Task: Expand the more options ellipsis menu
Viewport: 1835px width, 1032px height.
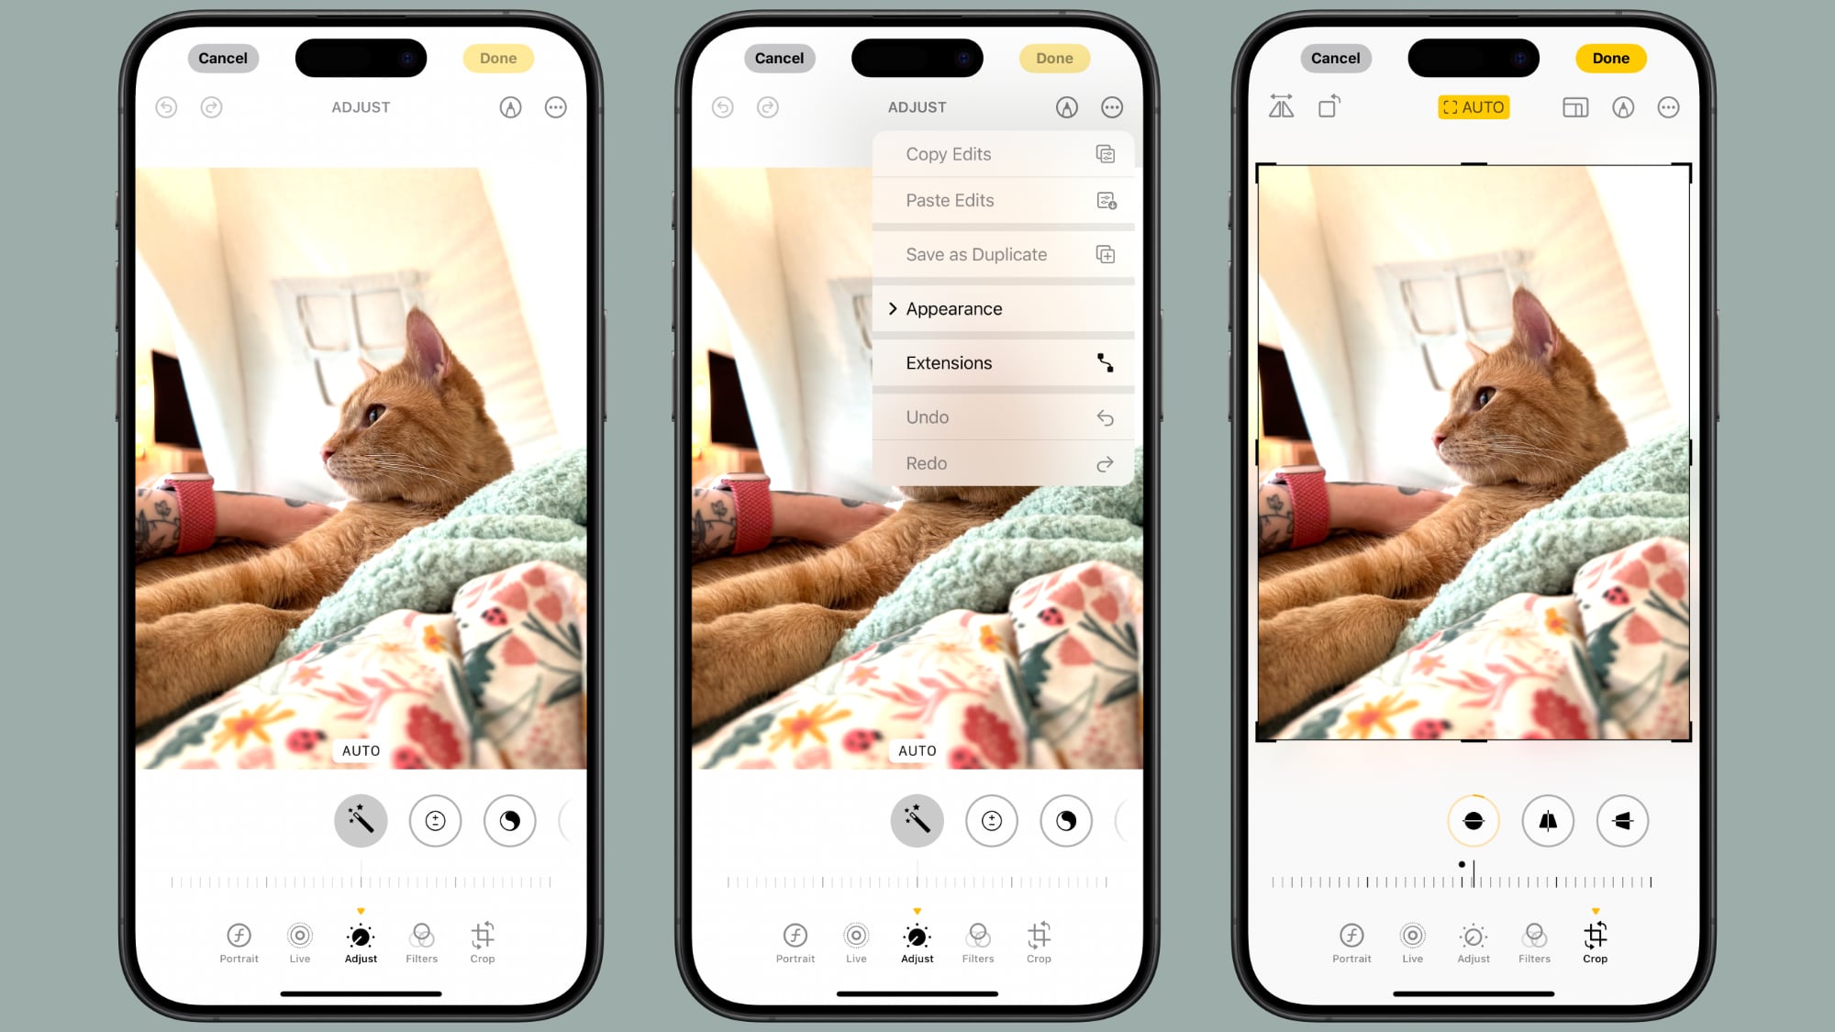Action: pos(556,107)
